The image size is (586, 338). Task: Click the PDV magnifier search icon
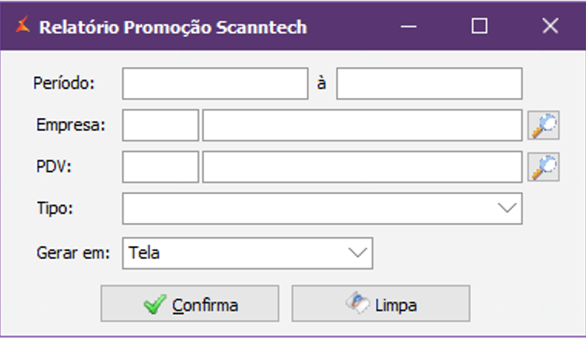click(x=544, y=168)
